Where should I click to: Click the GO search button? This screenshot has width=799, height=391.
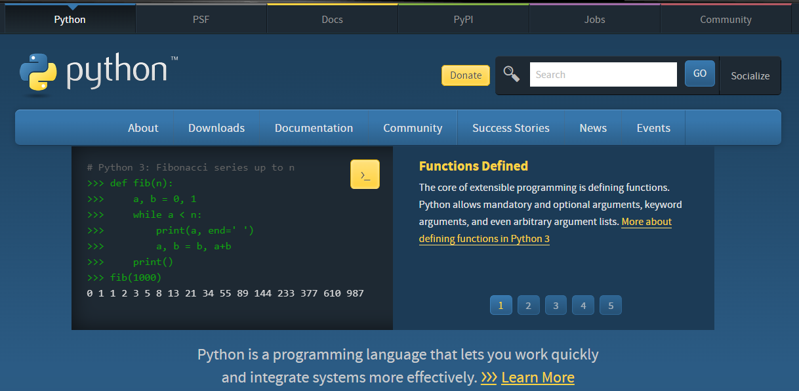point(700,73)
